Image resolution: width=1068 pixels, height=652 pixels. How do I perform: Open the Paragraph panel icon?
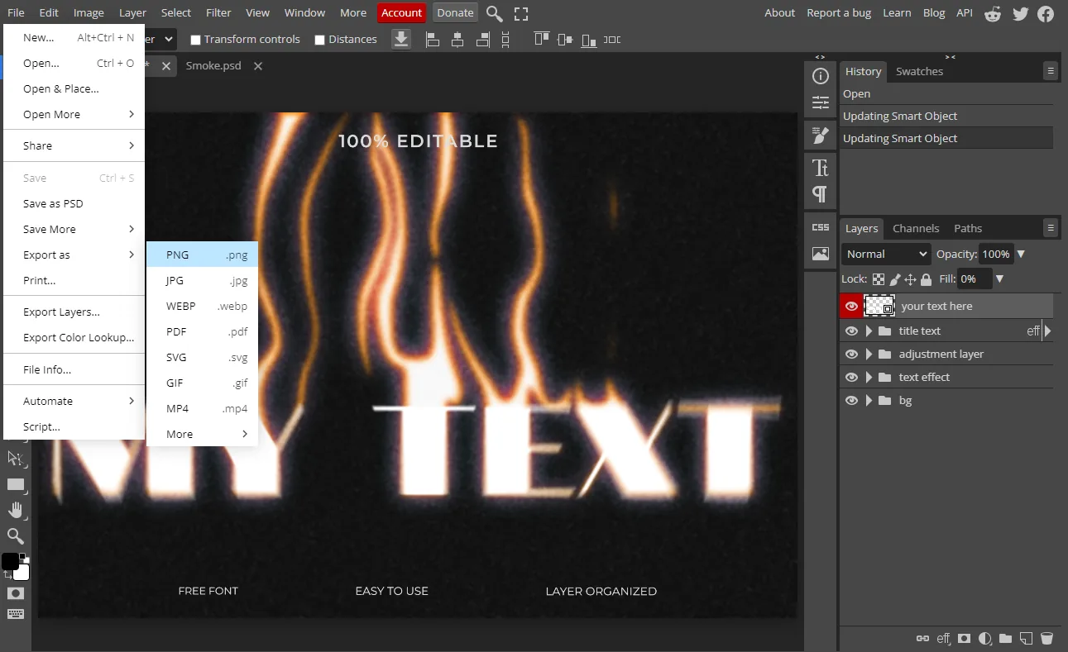(x=821, y=194)
